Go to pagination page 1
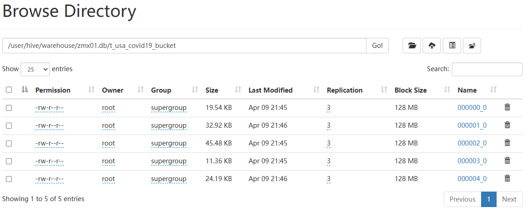 (488, 199)
